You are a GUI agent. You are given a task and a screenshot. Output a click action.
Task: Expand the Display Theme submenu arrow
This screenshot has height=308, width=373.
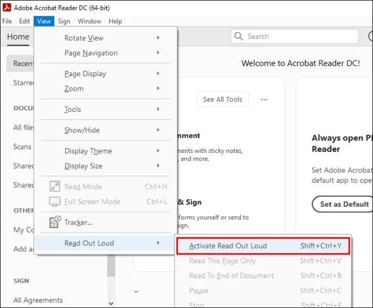click(x=158, y=151)
